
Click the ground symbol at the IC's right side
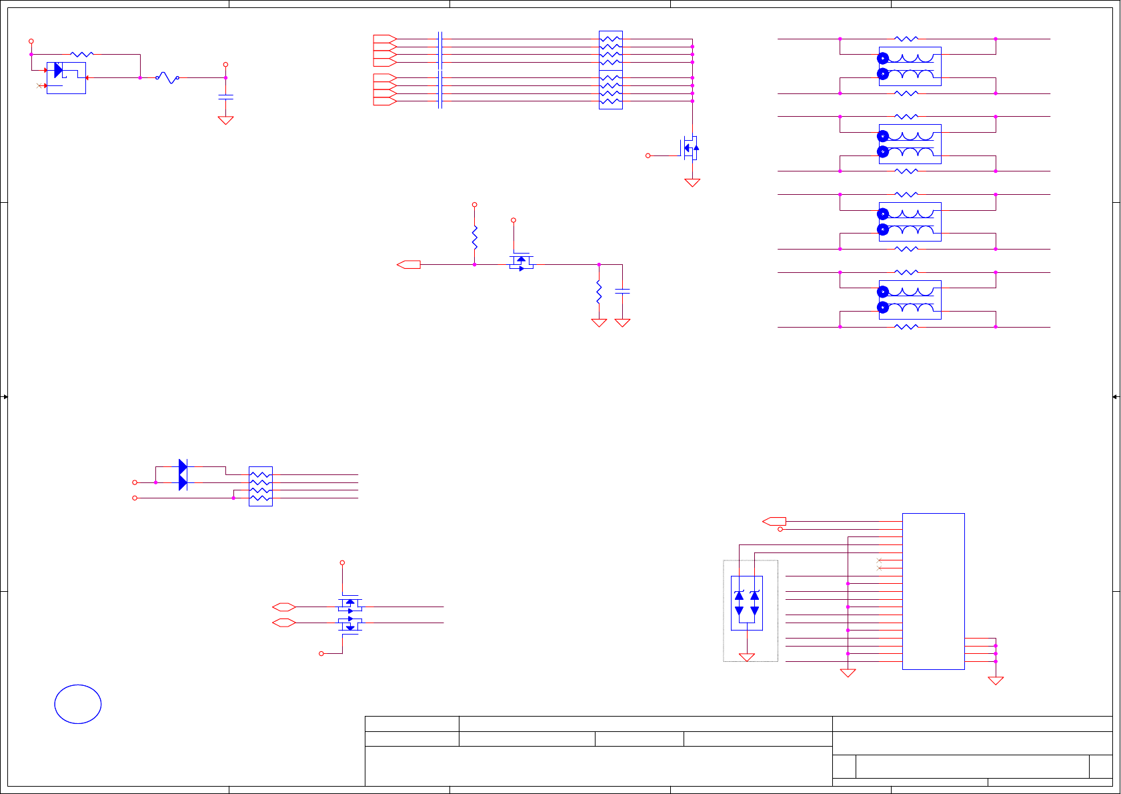(x=996, y=681)
